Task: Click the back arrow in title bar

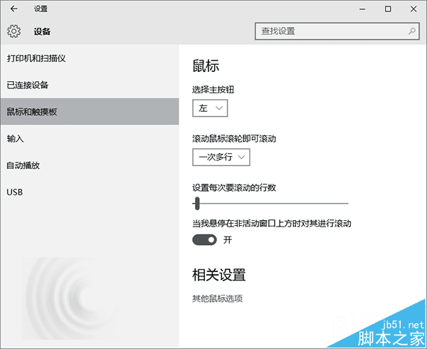Action: [x=14, y=9]
